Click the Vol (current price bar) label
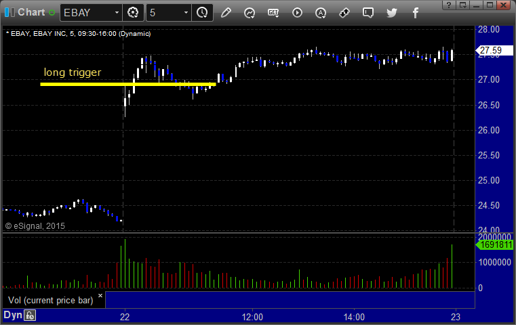This screenshot has width=516, height=325. coord(51,301)
